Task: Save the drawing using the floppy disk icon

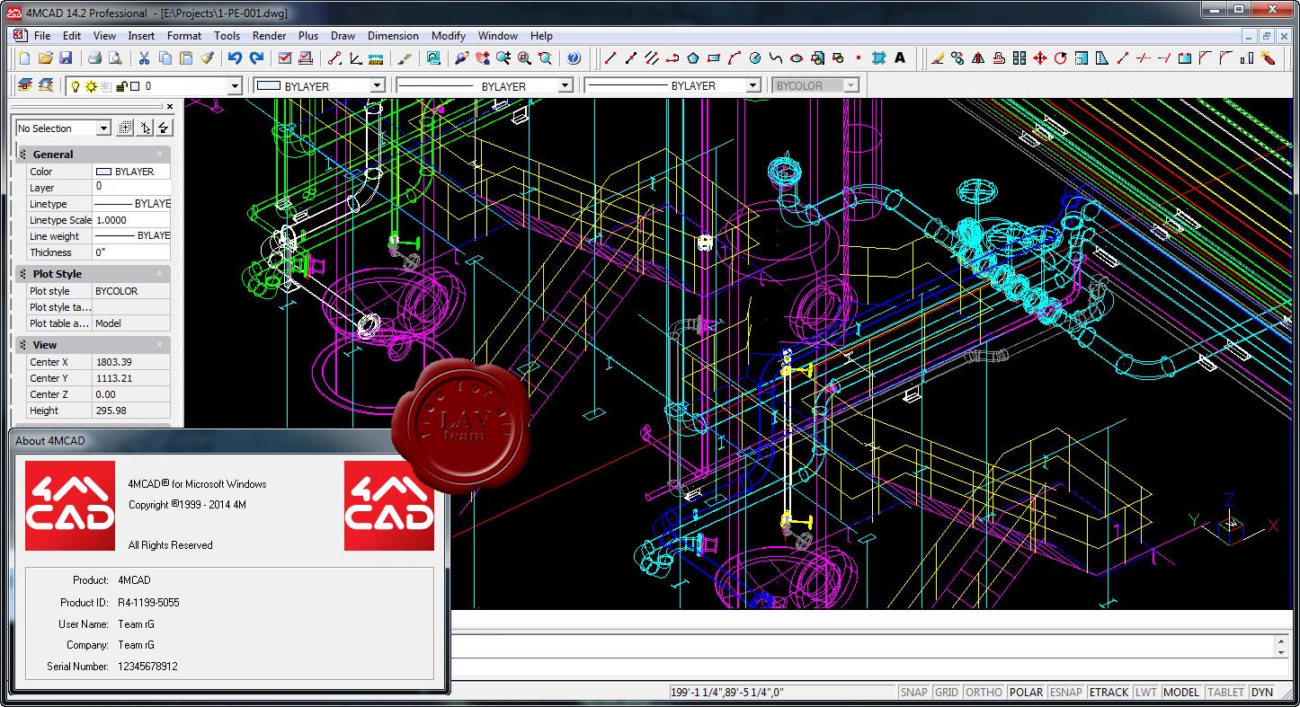Action: coord(66,58)
